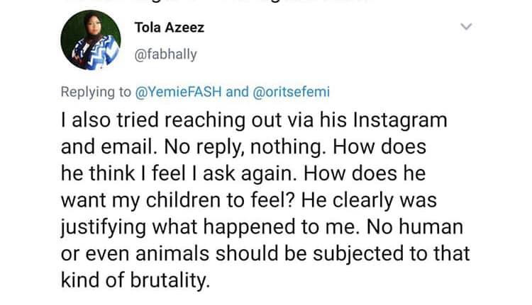Visit the @oritsefemi mention link

(292, 92)
